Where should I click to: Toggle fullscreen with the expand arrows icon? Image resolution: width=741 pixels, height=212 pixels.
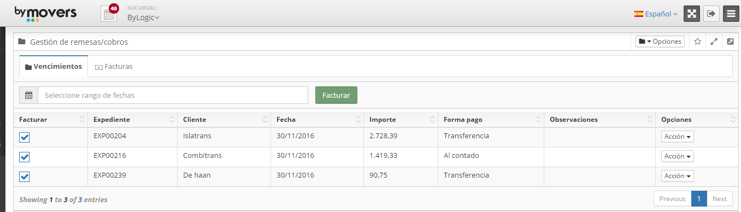point(692,14)
